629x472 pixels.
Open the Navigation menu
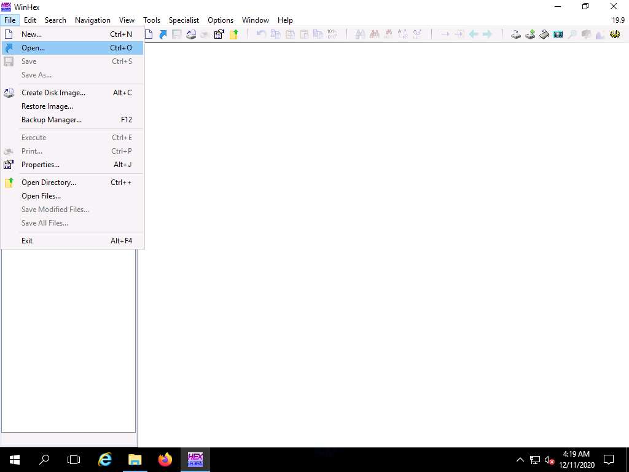[93, 20]
